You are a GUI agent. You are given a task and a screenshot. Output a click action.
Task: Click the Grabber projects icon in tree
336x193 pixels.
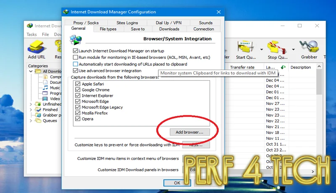pyautogui.click(x=38, y=115)
